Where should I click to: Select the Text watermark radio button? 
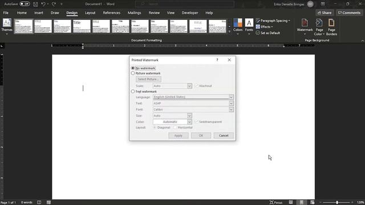(x=133, y=92)
